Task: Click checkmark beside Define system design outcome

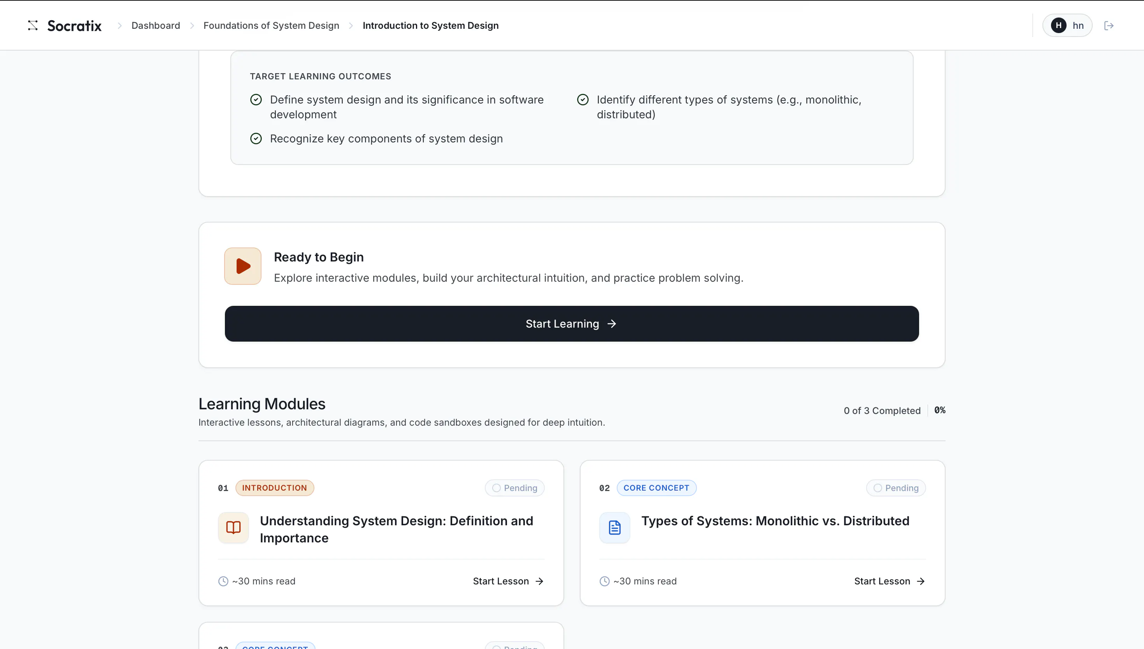Action: pos(256,99)
